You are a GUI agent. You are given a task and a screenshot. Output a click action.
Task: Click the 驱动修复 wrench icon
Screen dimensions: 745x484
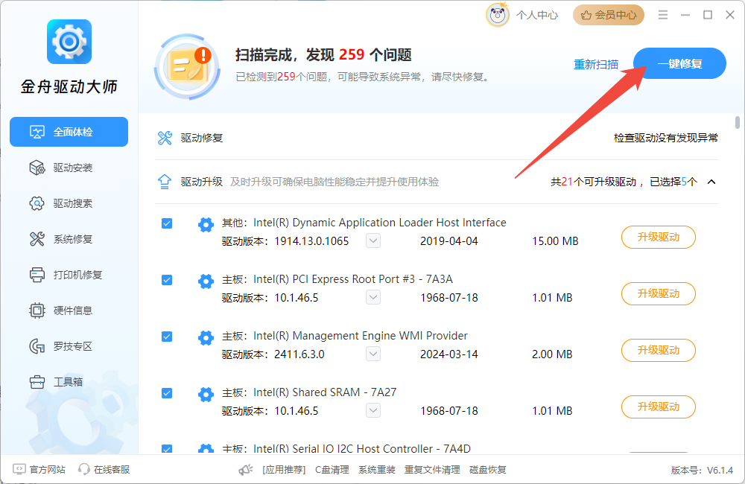point(165,138)
